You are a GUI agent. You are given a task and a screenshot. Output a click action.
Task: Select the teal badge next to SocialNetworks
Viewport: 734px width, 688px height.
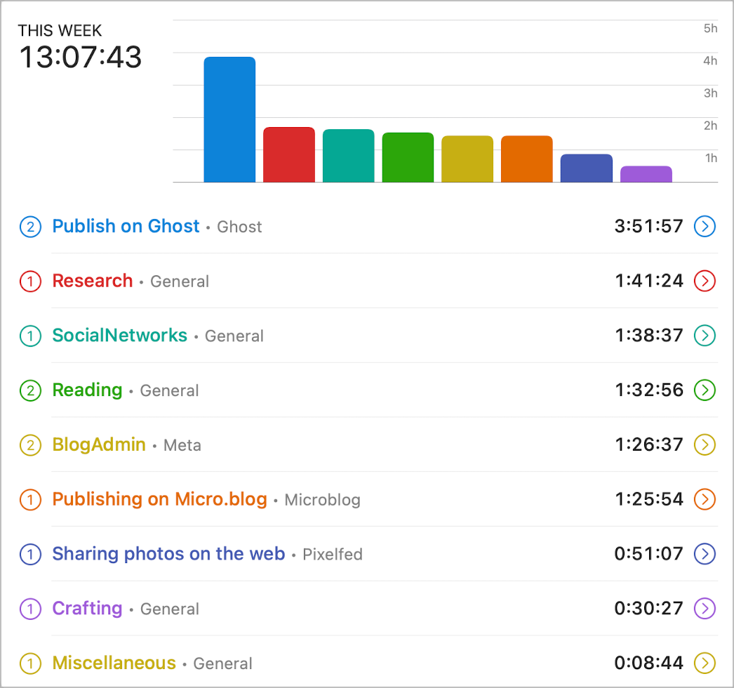[30, 336]
